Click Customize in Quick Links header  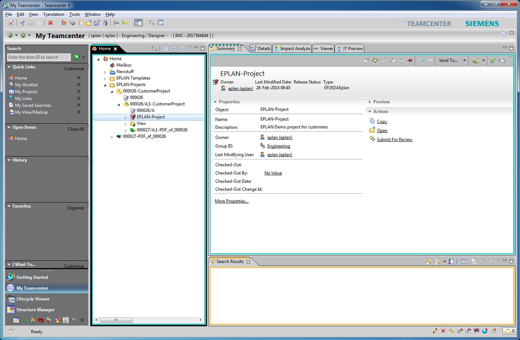74,68
